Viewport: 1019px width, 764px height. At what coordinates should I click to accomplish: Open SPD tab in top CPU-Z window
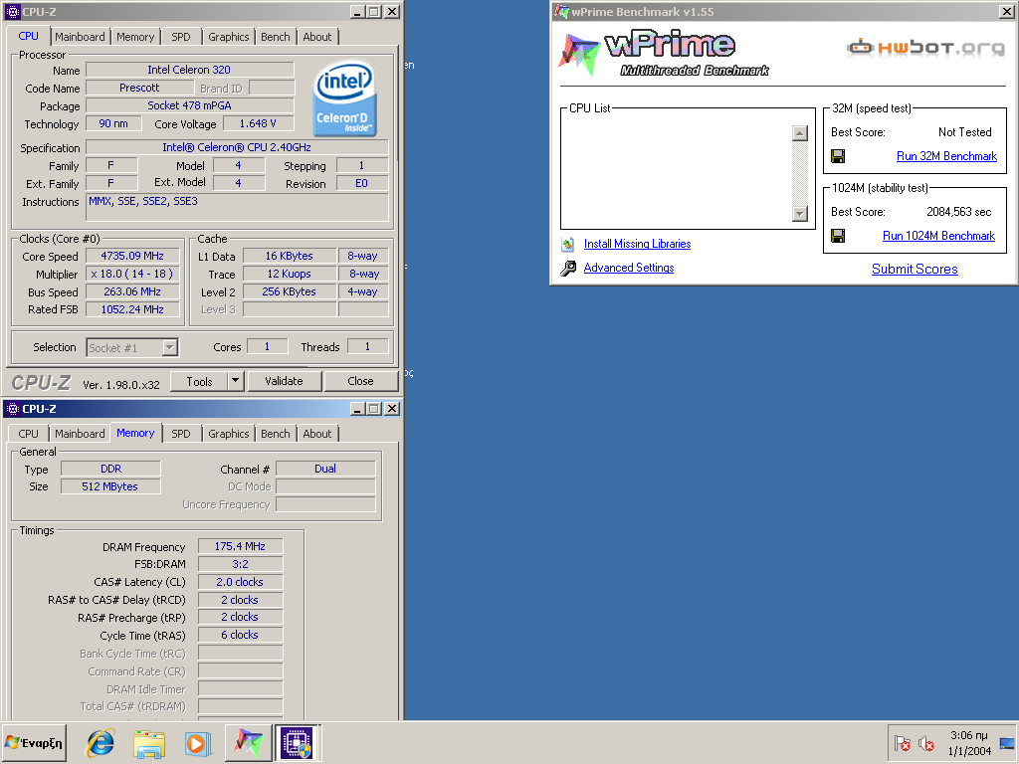tap(181, 37)
